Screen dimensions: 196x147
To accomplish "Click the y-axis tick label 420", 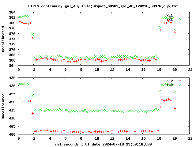I will point(12,102).
